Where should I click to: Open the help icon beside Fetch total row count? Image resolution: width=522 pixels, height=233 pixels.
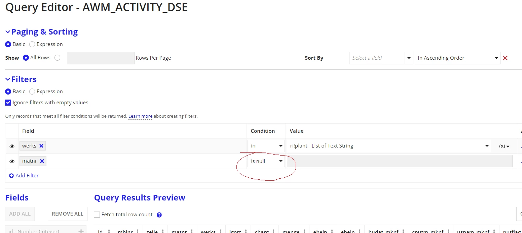pyautogui.click(x=159, y=215)
